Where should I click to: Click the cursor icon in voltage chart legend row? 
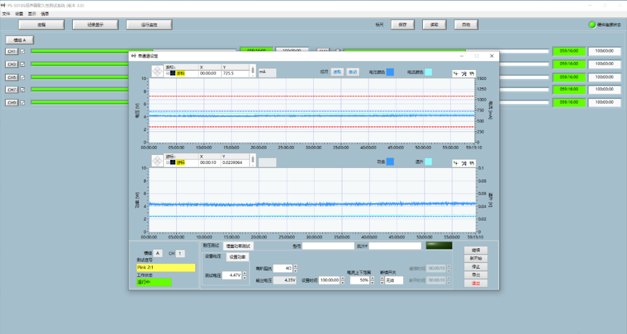click(x=173, y=74)
